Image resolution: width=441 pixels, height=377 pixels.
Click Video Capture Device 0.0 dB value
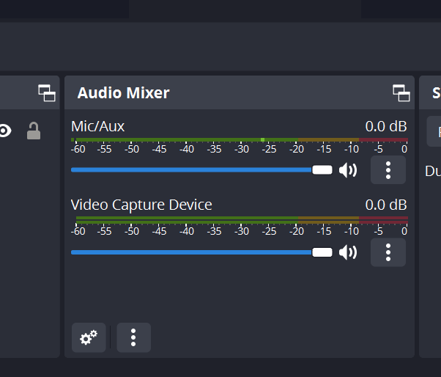386,205
